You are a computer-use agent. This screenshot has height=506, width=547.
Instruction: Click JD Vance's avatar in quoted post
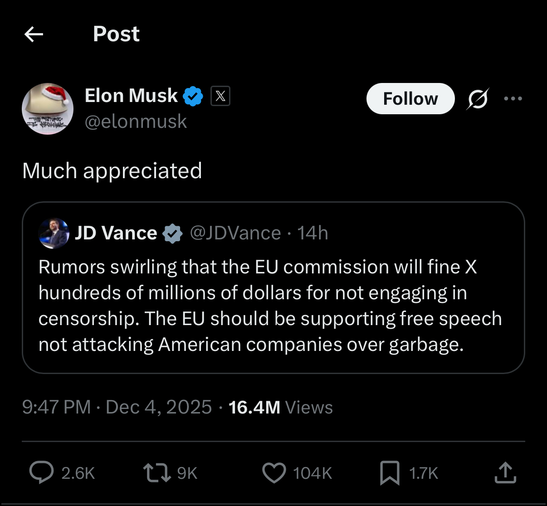coord(54,233)
